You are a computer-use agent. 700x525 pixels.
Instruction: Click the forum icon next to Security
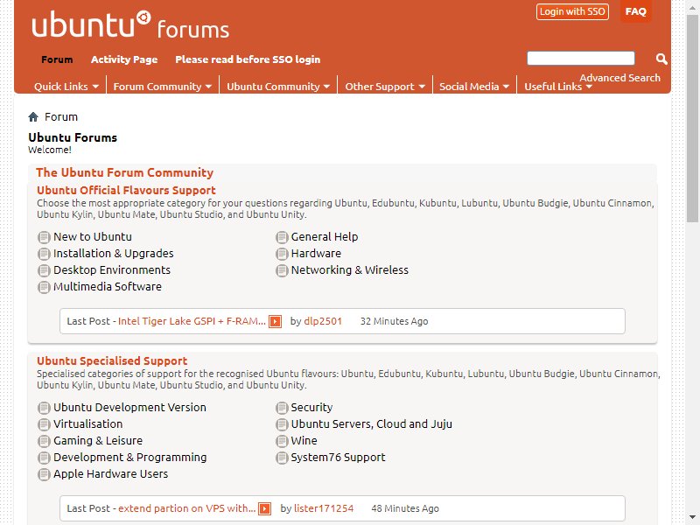click(x=282, y=408)
